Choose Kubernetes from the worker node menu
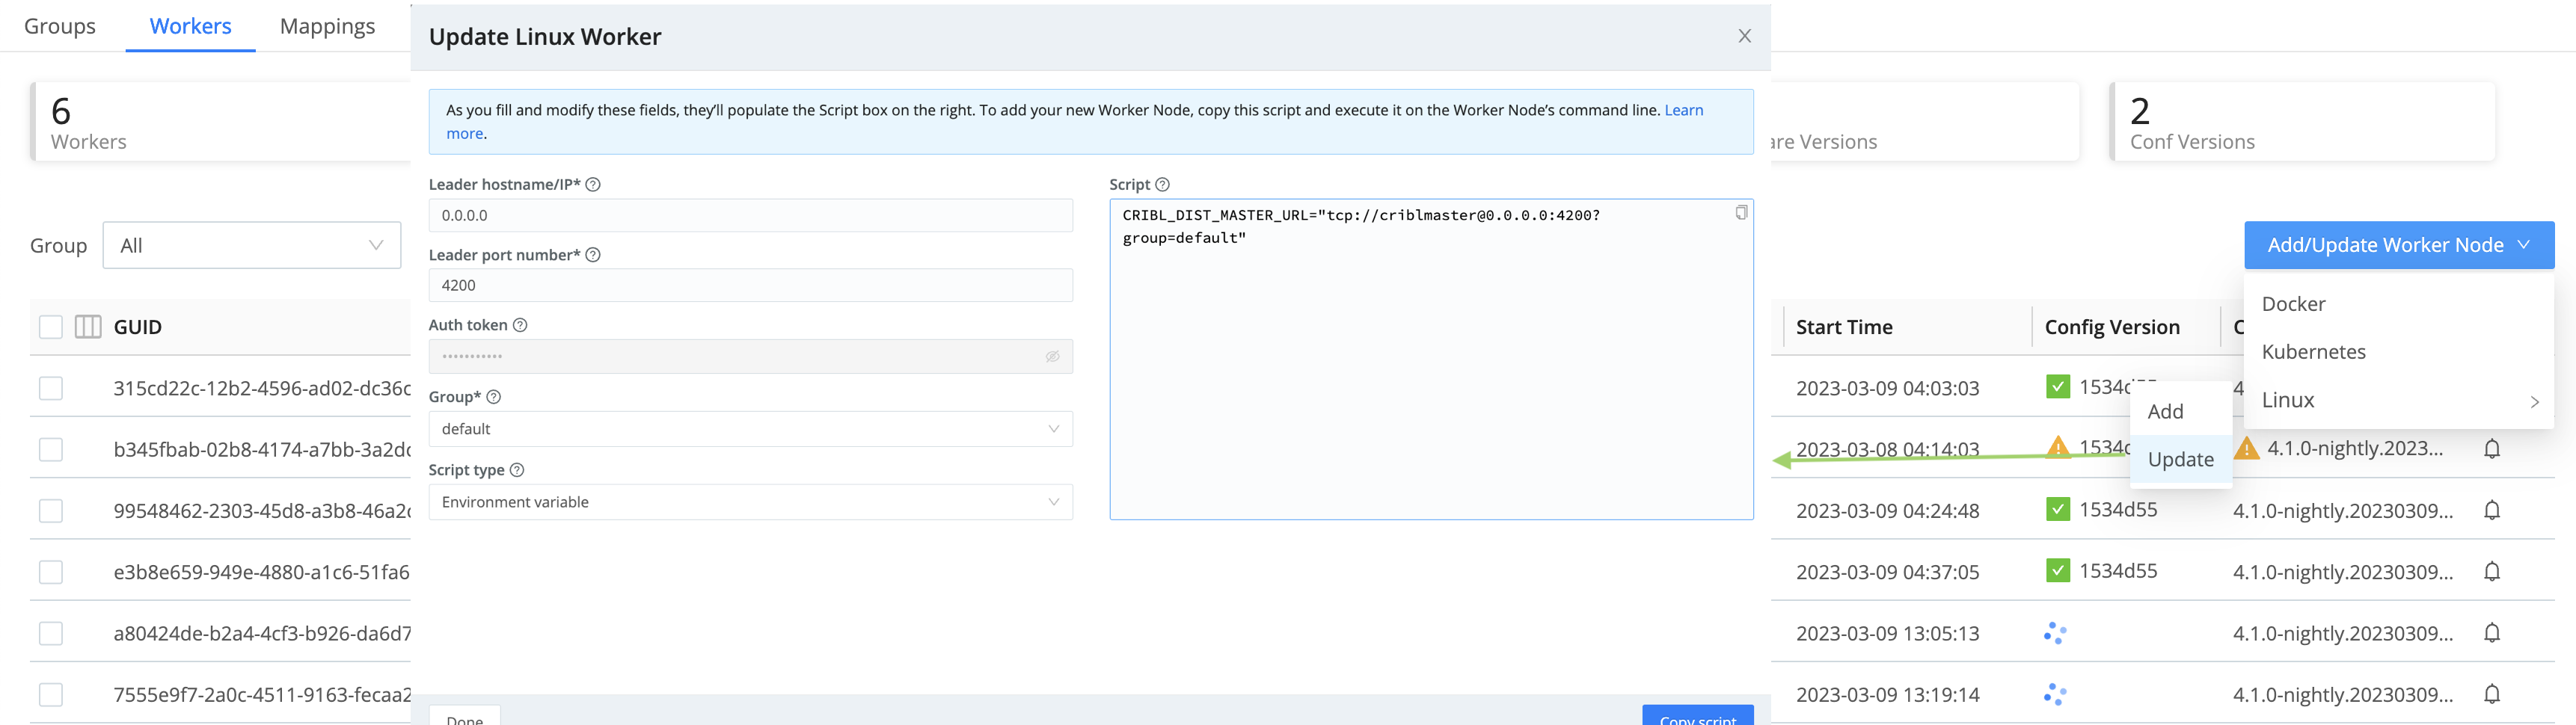The height and width of the screenshot is (725, 2576). 2313,351
